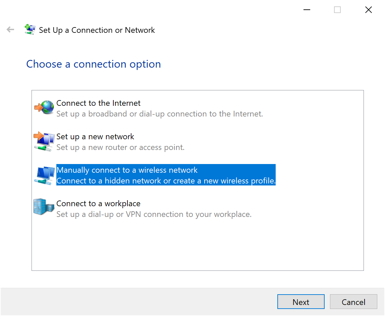Click the hidden network or wireless profile description
This screenshot has width=385, height=316.
[x=166, y=181]
